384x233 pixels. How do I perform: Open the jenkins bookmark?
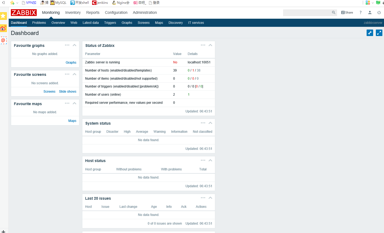tap(100, 3)
